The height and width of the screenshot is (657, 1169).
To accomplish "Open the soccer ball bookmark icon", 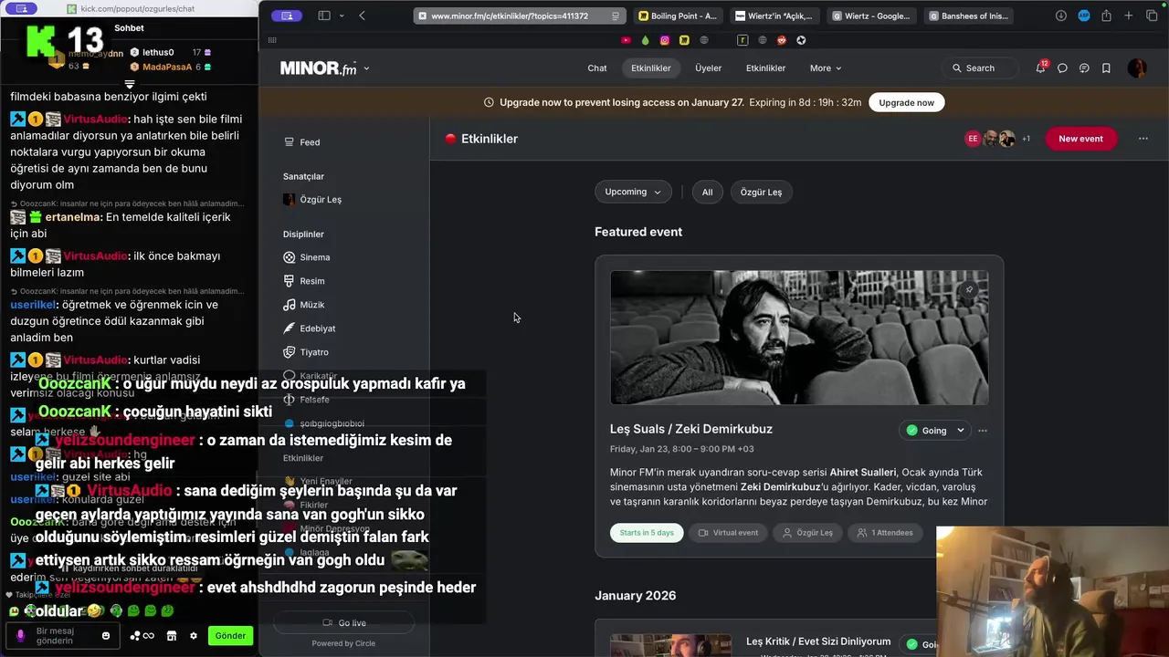I will pos(801,40).
